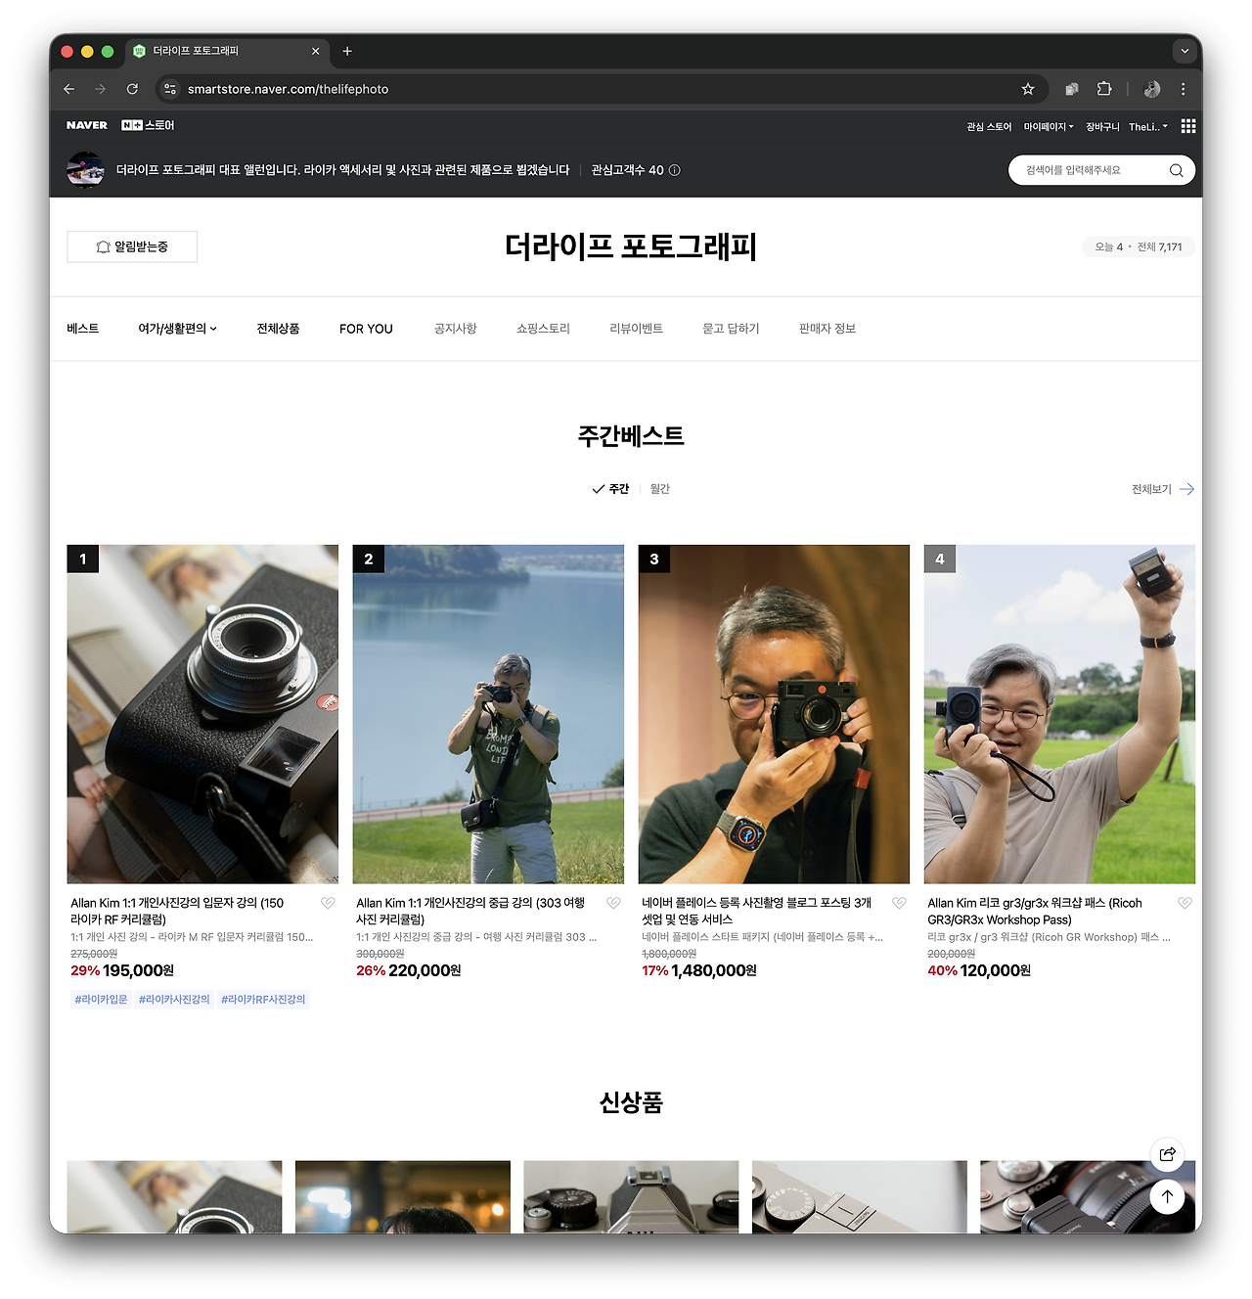Open the 판매자 정보 menu
This screenshot has height=1299, width=1252.
(827, 329)
